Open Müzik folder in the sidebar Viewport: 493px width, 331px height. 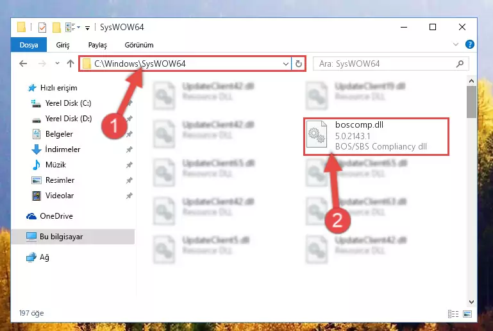tap(56, 165)
